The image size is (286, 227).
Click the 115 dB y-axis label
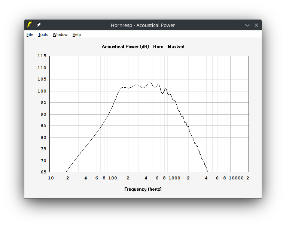42,56
